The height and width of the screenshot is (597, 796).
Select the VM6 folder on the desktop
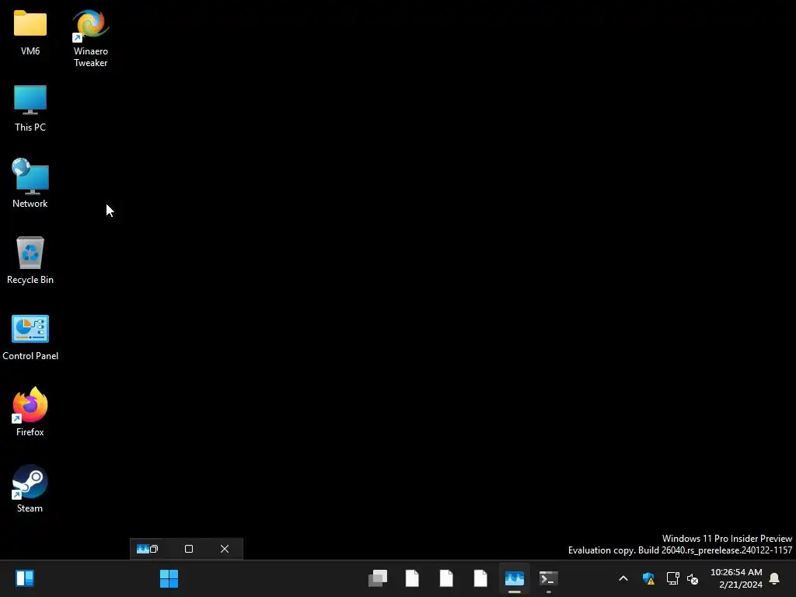pyautogui.click(x=30, y=31)
